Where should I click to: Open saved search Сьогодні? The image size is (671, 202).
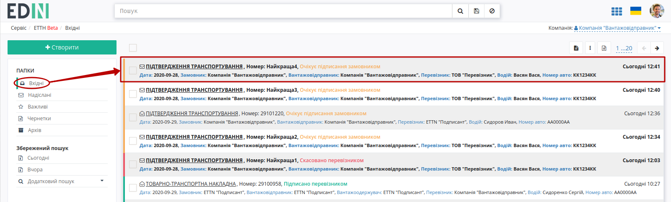[38, 158]
